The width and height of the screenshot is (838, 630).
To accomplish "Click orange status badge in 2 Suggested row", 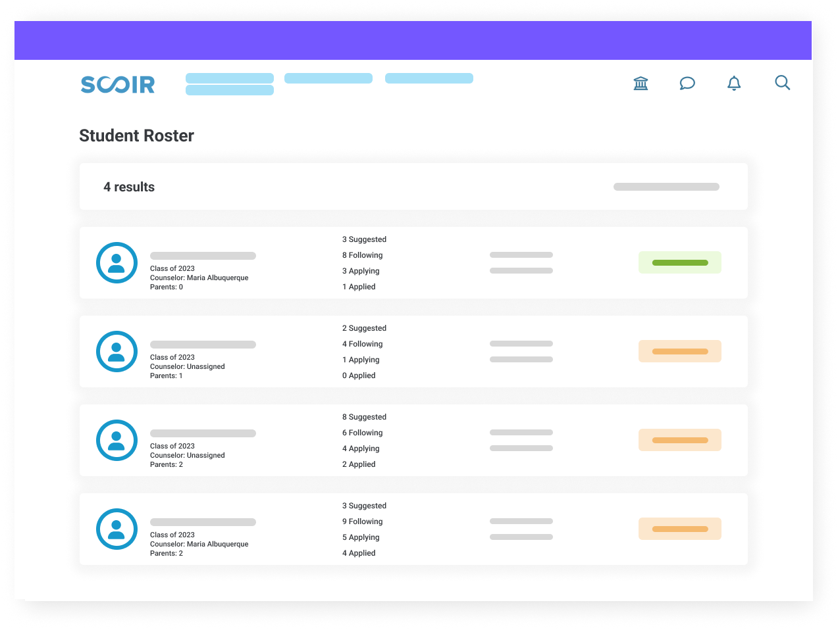I will point(680,351).
